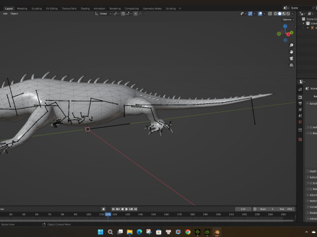Open the Sculpting workspace tab

coord(36,9)
